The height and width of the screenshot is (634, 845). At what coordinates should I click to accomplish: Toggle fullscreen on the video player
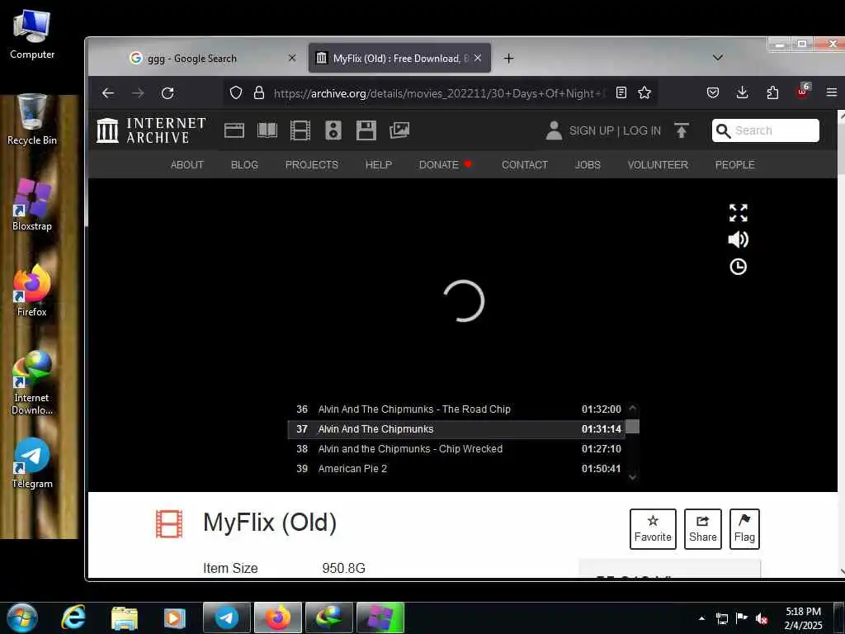tap(739, 213)
